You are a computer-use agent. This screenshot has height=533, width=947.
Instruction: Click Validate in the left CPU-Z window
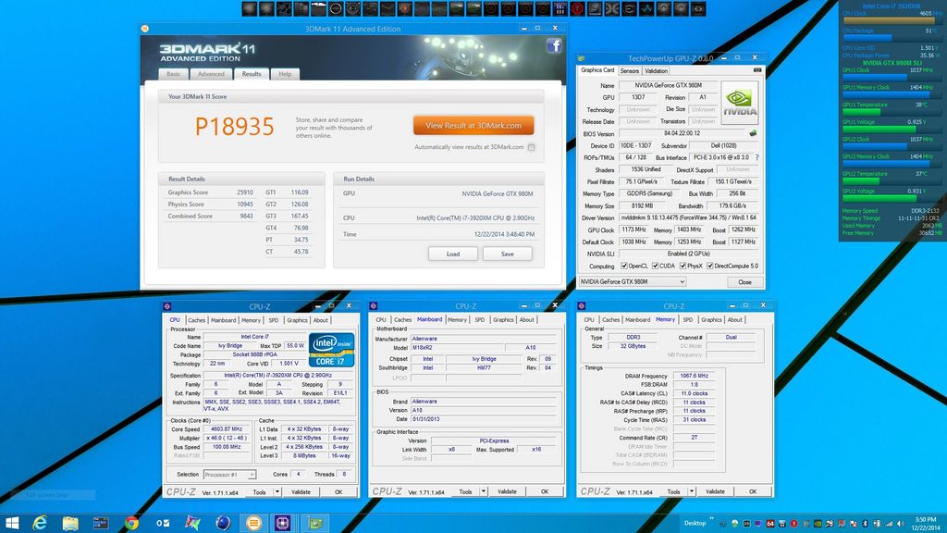[x=301, y=492]
